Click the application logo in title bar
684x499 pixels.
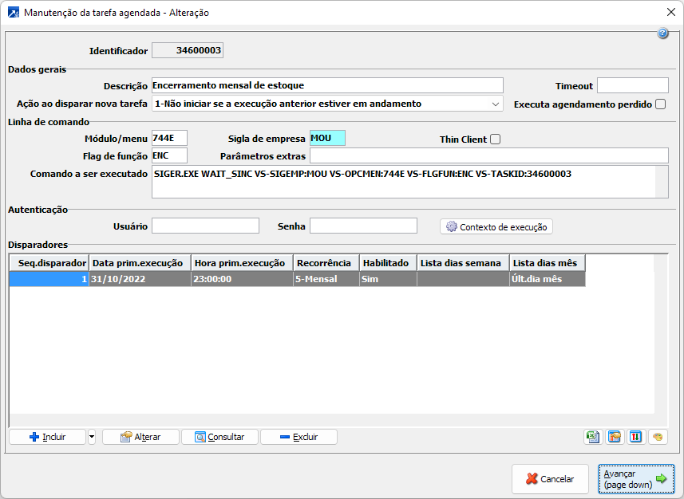(13, 12)
